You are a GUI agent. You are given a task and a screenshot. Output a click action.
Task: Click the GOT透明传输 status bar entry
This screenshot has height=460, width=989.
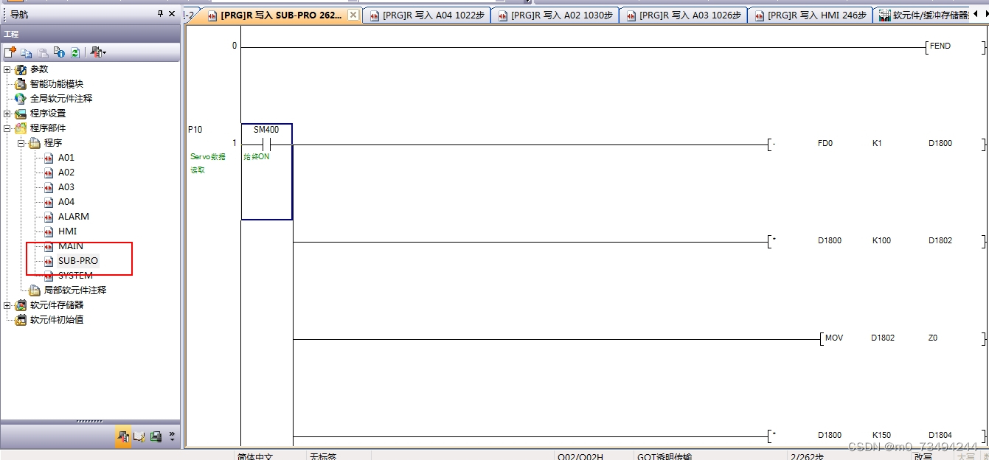664,456
